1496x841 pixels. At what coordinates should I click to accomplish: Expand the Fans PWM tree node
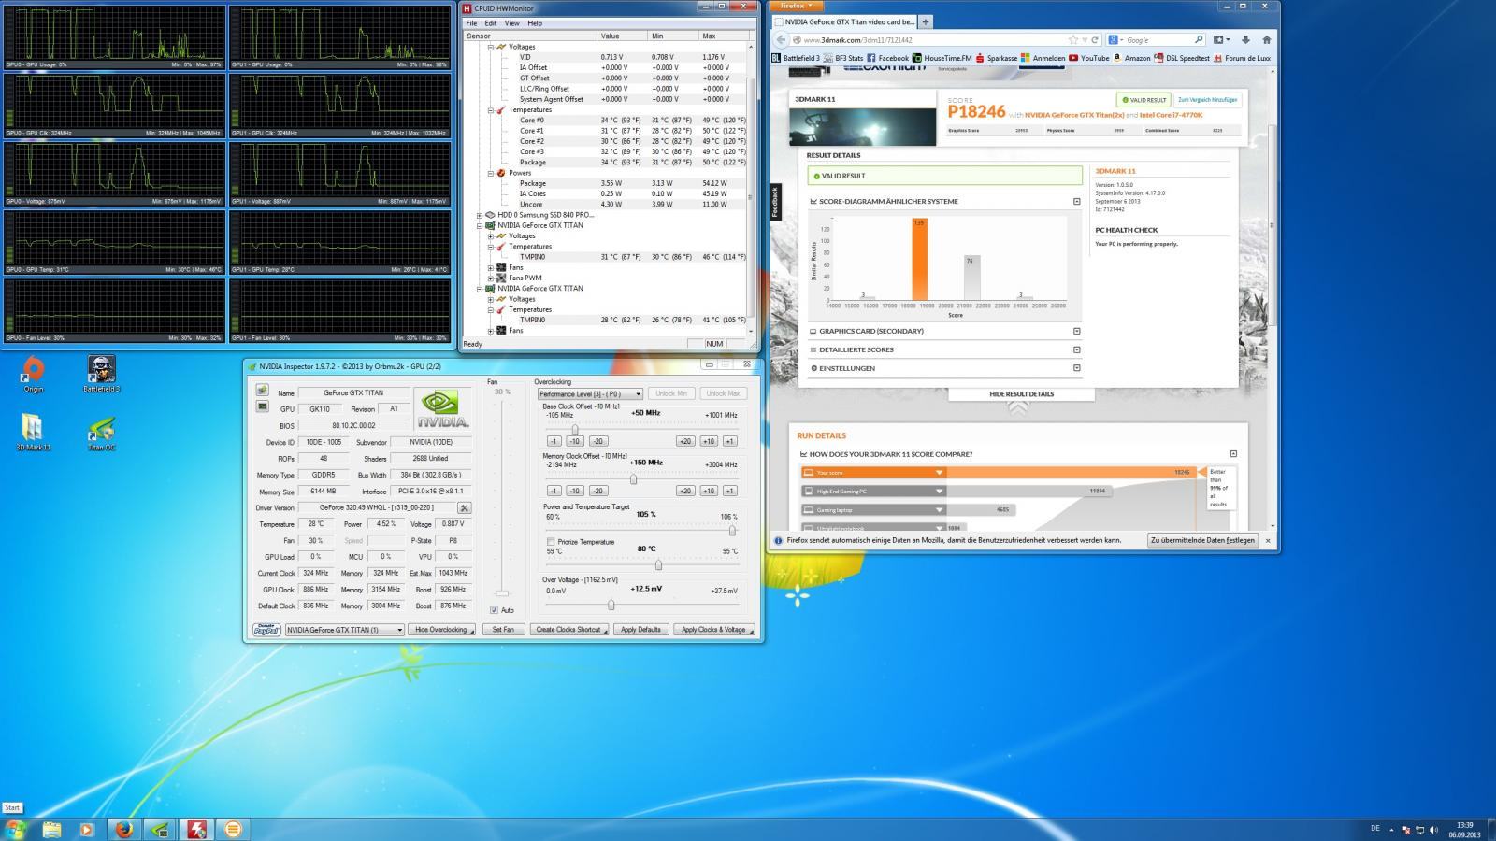coord(491,278)
